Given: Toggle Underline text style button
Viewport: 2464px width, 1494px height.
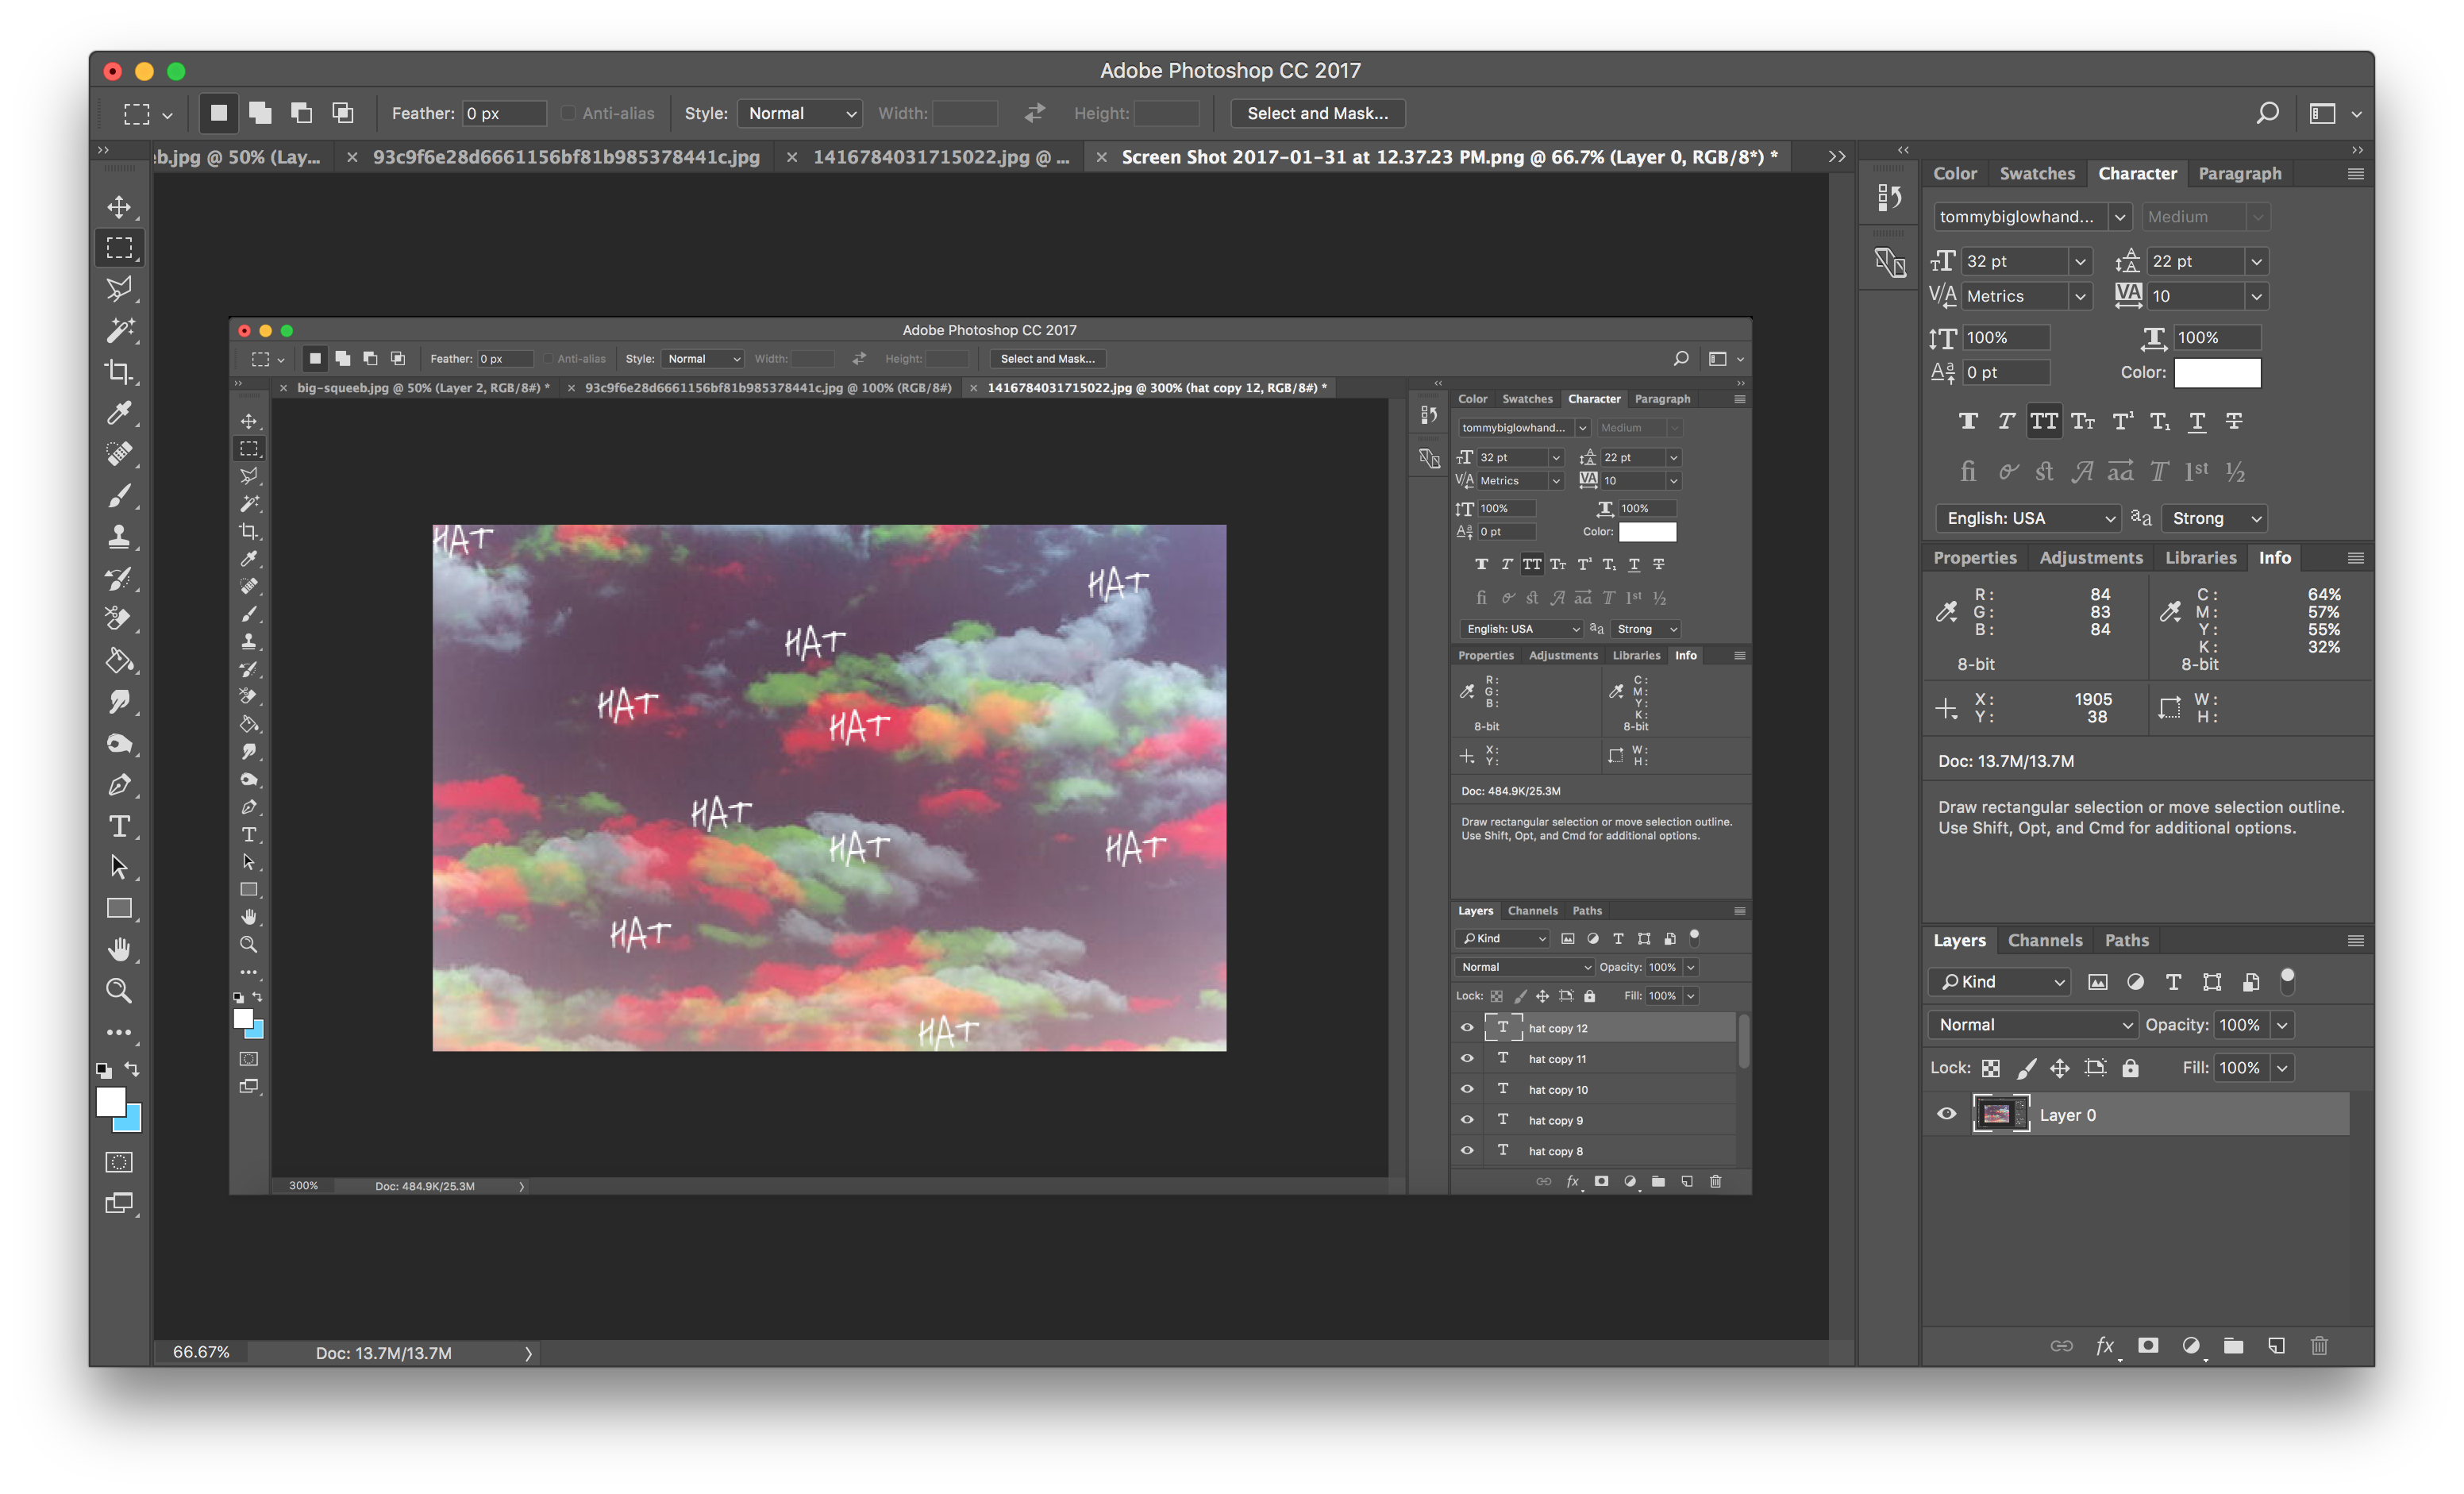Looking at the screenshot, I should 2197,421.
